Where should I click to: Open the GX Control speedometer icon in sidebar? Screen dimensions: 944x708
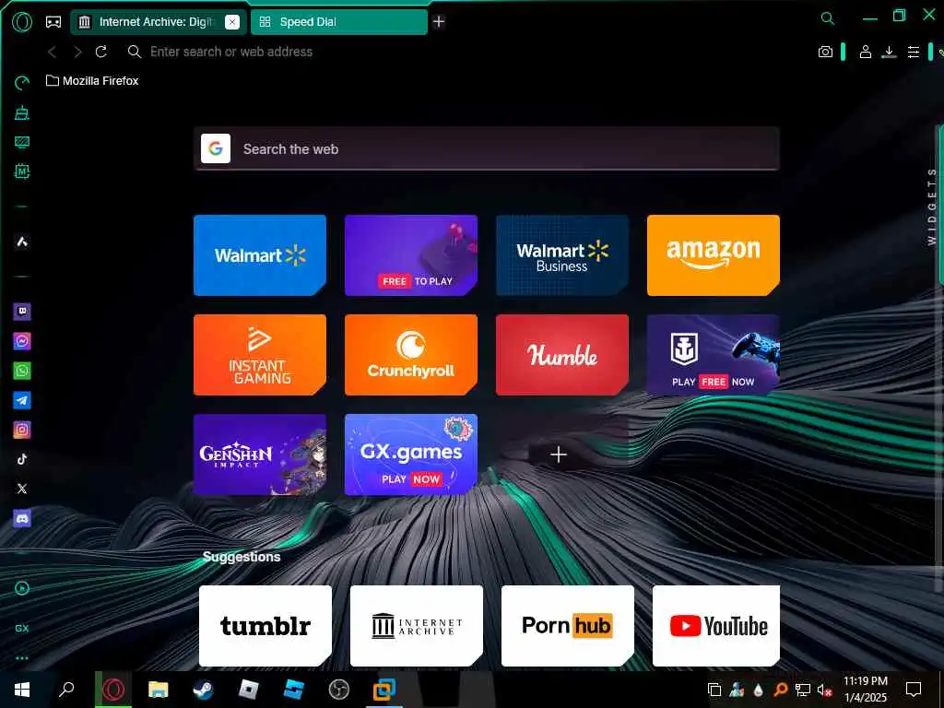pos(22,83)
